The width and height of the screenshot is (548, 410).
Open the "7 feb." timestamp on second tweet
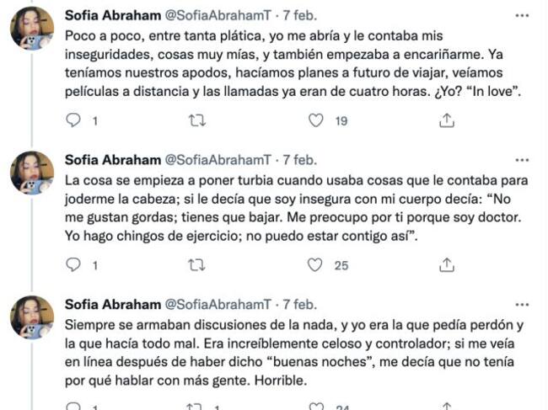[x=299, y=159]
